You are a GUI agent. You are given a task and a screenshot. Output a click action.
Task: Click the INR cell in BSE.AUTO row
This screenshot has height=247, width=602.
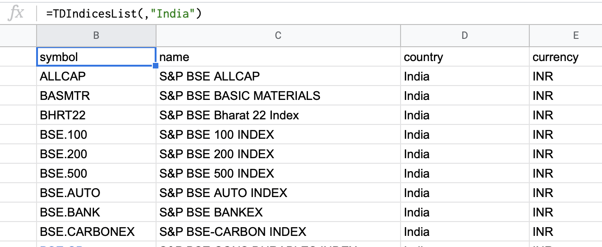point(566,193)
